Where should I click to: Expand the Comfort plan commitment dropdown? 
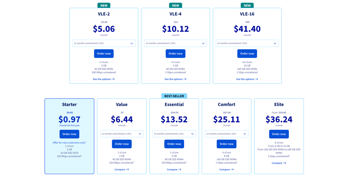227,134
